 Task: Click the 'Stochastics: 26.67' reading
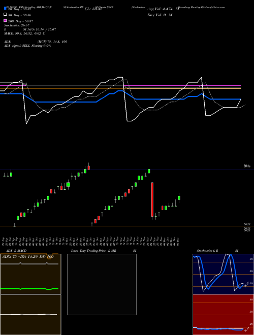(x=17, y=25)
